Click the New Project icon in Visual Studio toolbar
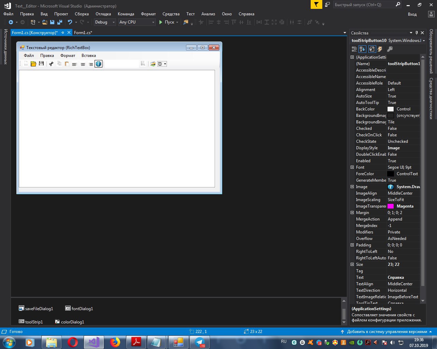Screen dimensions: 437x349 point(33,22)
